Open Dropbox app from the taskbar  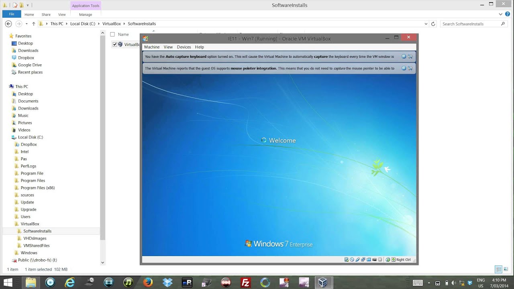[x=167, y=282]
